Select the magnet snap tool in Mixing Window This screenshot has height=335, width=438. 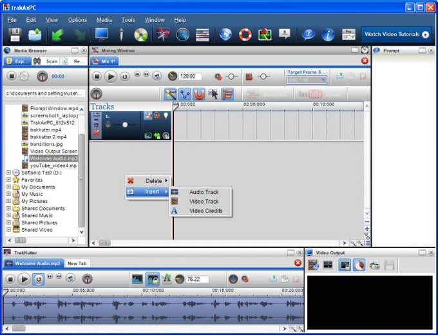tap(199, 94)
